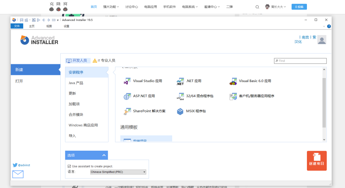Click the envelope mail icon in sidebar
The height and width of the screenshot is (188, 345).
[18, 174]
